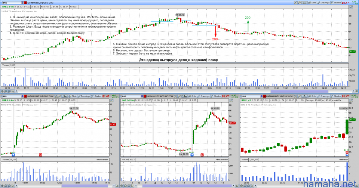Zoom in on the top 1m chart
359x188 pixels.
click(x=6, y=91)
